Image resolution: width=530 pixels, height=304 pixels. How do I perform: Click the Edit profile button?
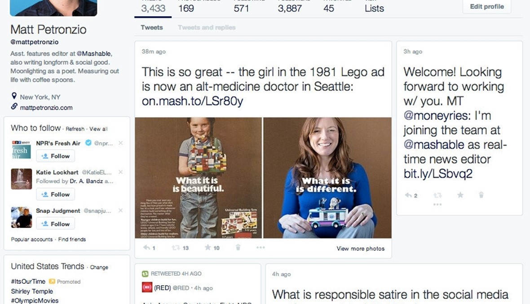coord(487,7)
